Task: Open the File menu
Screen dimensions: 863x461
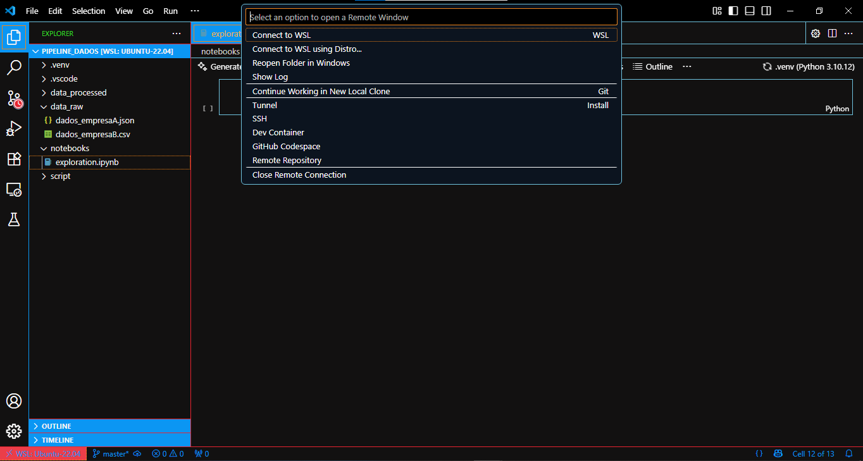Action: pos(32,11)
